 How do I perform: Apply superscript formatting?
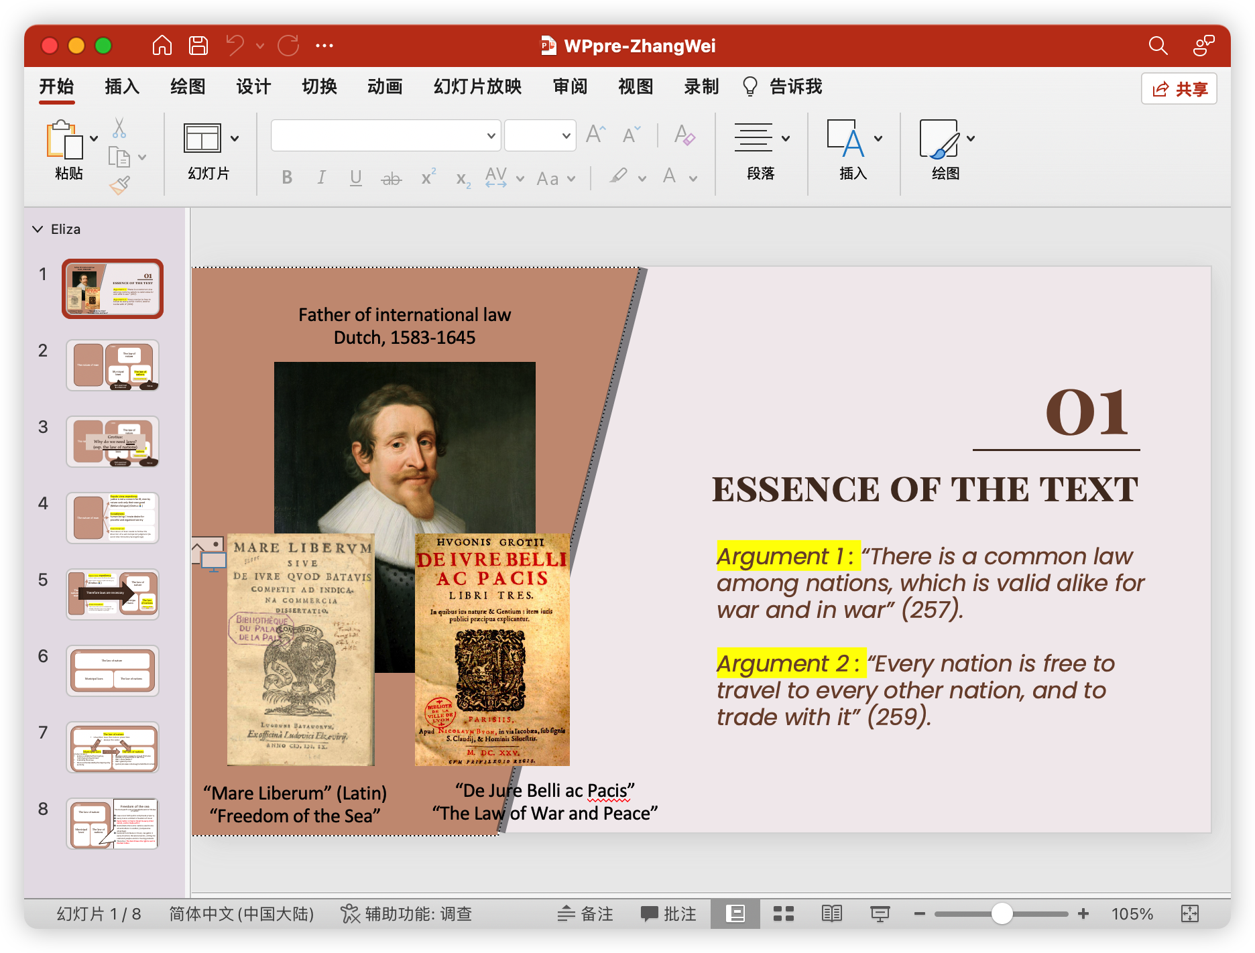[428, 177]
